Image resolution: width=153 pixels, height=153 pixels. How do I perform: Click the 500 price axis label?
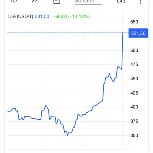[134, 50]
